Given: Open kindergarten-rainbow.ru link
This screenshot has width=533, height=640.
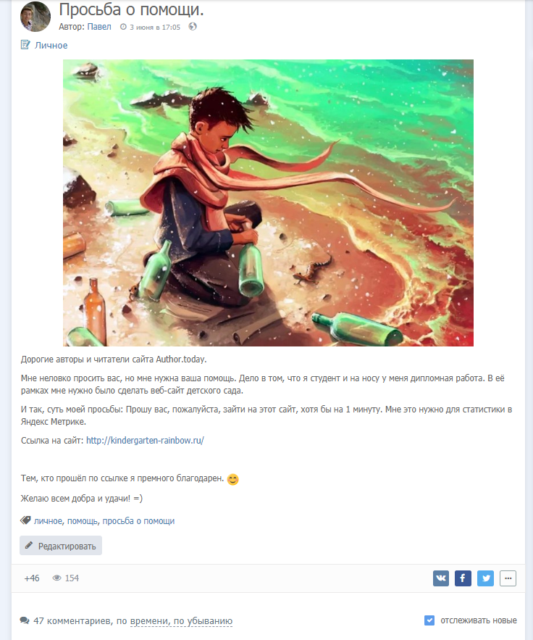Looking at the screenshot, I should pyautogui.click(x=145, y=441).
